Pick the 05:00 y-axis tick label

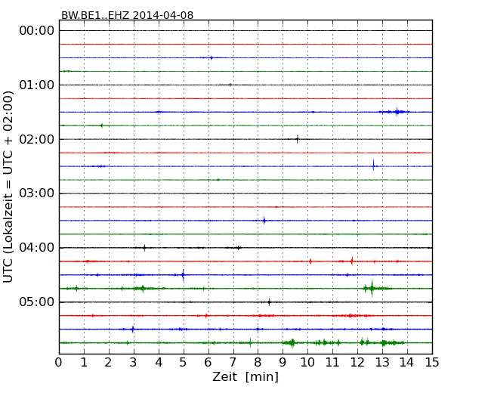[37, 302]
